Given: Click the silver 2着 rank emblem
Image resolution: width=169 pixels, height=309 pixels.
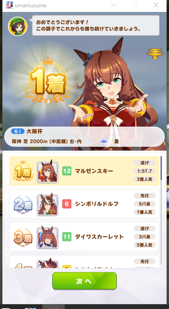Looking at the screenshot, I should (x=23, y=205).
